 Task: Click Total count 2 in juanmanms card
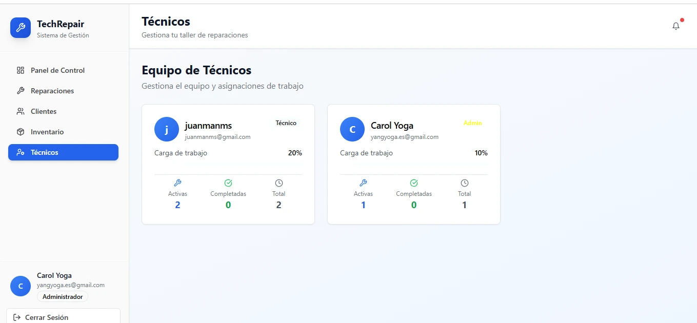[279, 205]
